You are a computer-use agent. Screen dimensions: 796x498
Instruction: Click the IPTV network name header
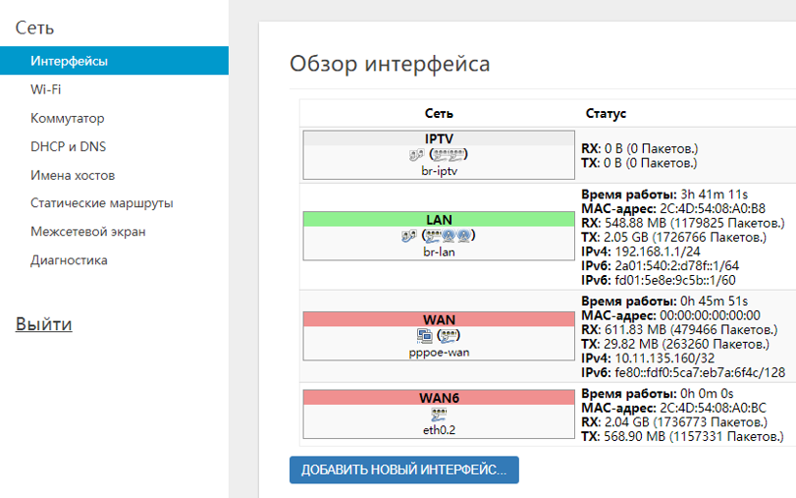click(439, 138)
